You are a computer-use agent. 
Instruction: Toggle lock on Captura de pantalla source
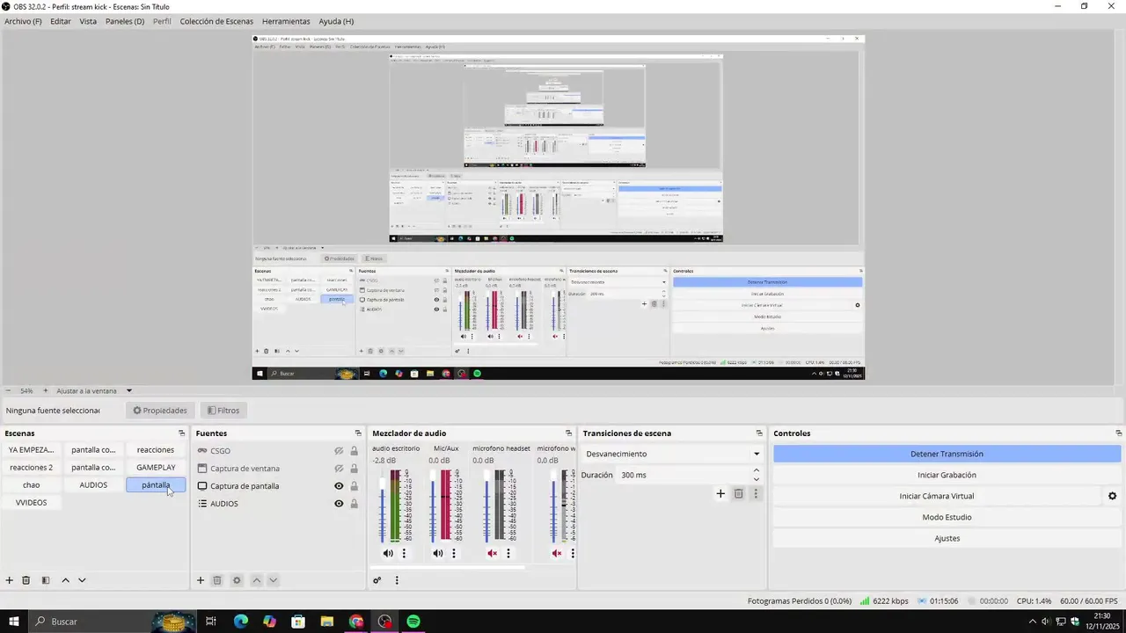point(355,486)
